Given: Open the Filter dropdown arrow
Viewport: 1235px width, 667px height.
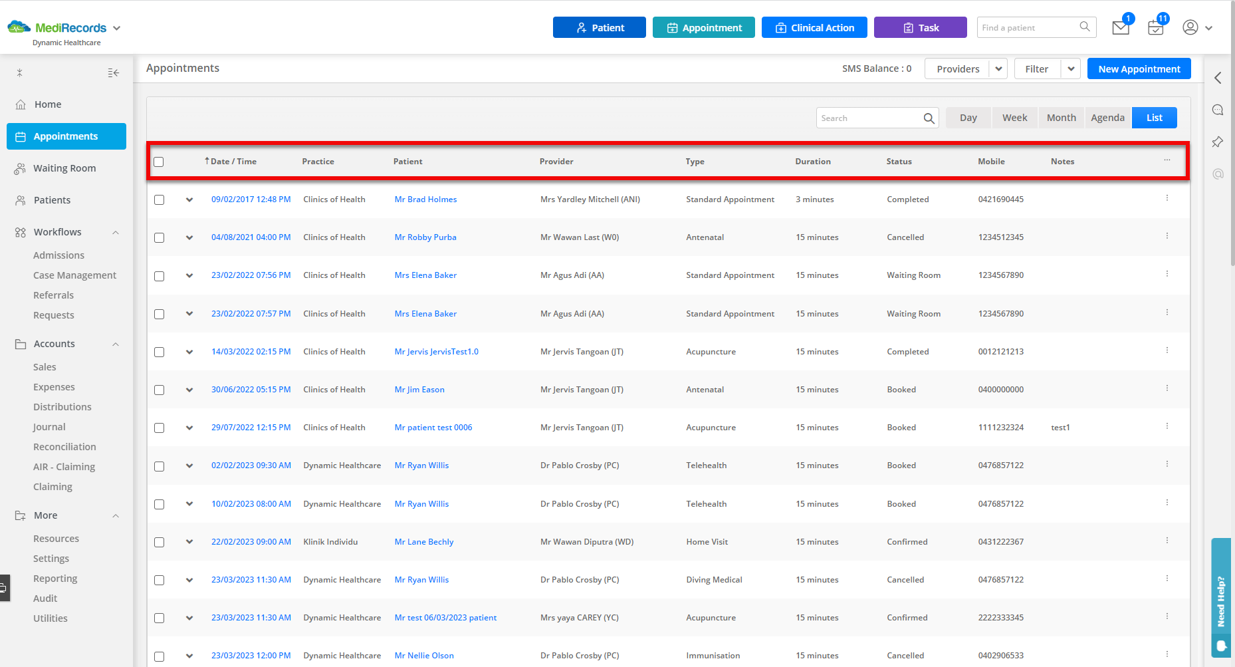Looking at the screenshot, I should tap(1071, 68).
